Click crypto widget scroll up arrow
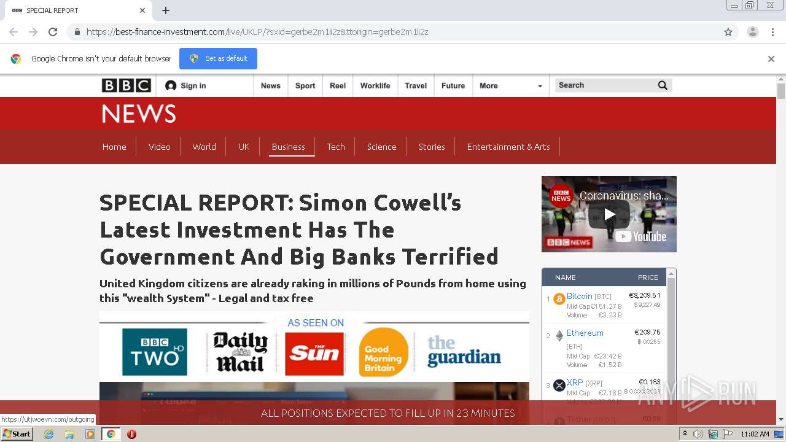Screen dimensions: 786x442 [671, 273]
